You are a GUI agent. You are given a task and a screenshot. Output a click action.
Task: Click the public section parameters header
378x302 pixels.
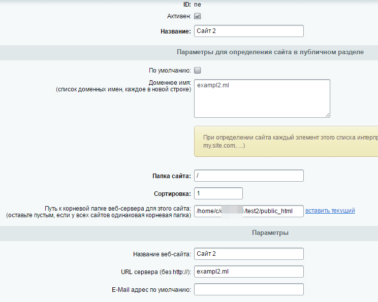click(270, 52)
